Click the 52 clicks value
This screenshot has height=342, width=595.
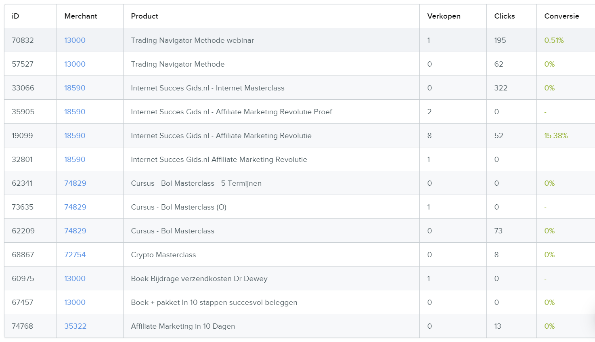pyautogui.click(x=499, y=136)
